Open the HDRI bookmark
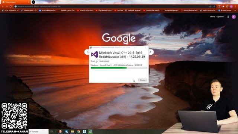Screen dimensions: 238x134 click(10, 10)
